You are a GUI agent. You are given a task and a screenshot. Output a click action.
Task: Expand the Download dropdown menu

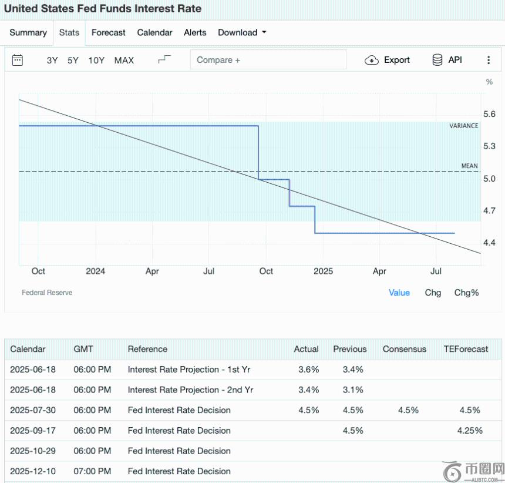pos(242,33)
